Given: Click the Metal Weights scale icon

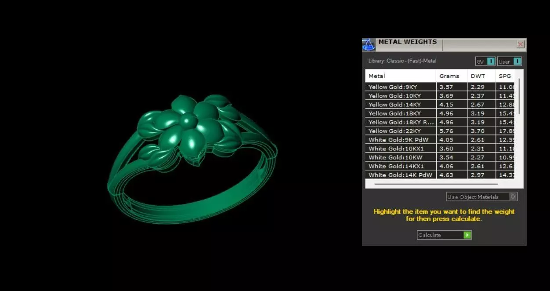Looking at the screenshot, I should [x=368, y=45].
